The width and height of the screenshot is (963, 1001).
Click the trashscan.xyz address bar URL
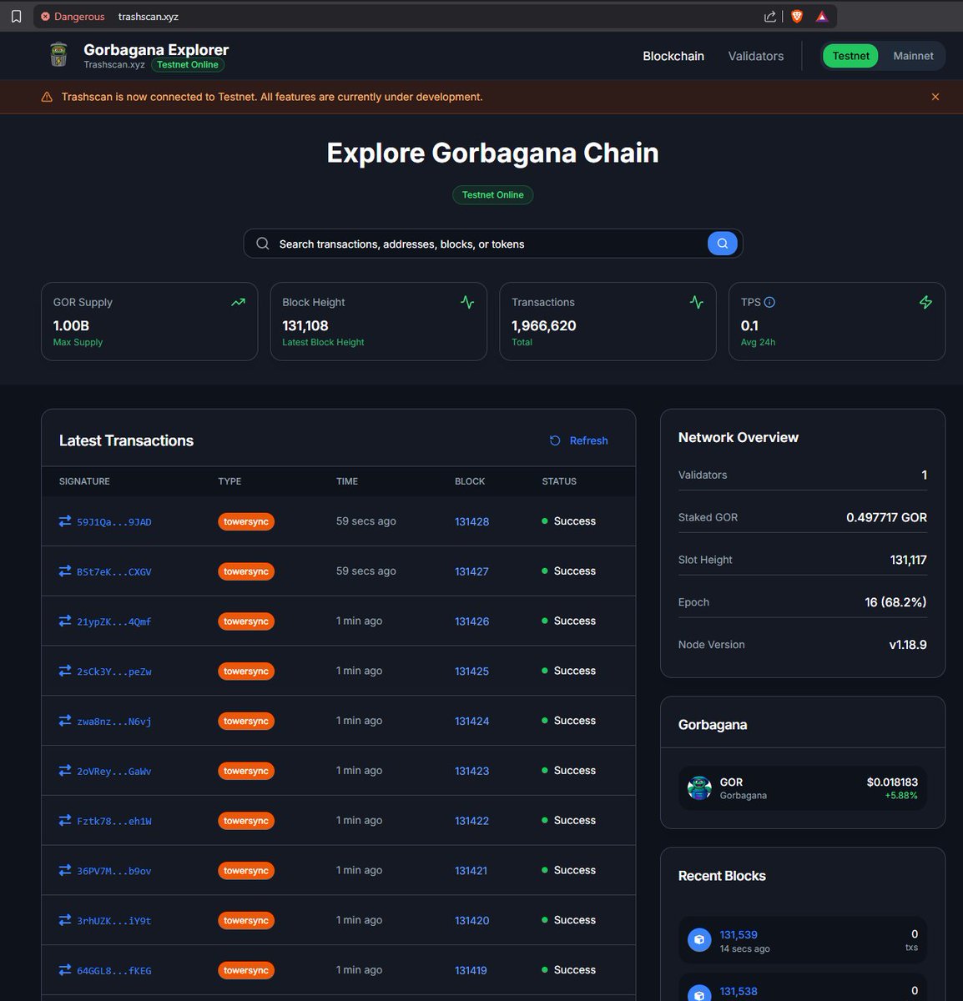(x=149, y=17)
